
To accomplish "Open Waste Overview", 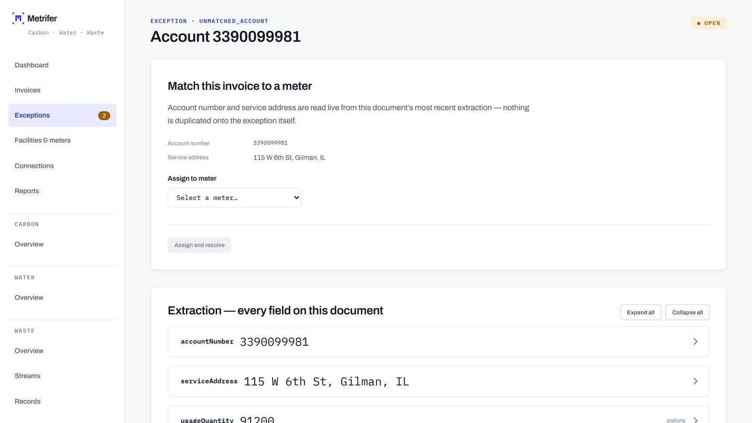I will point(62,351).
